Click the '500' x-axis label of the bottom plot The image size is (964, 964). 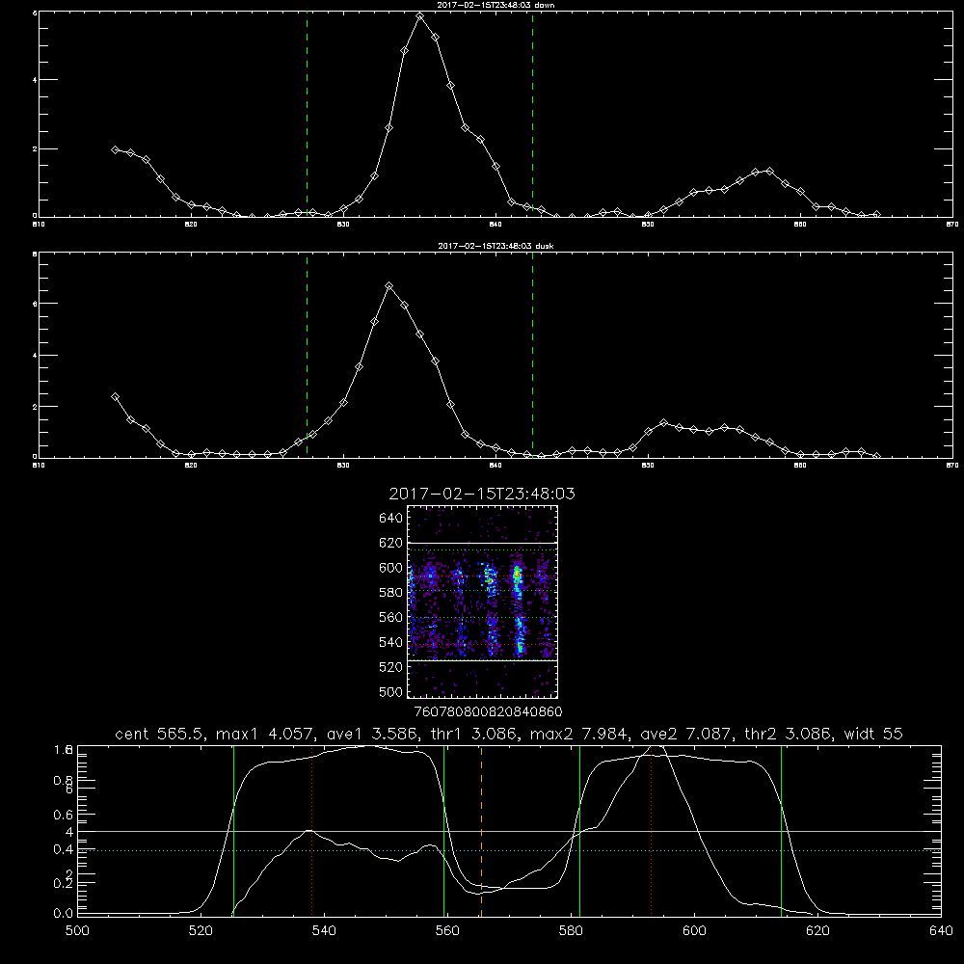pos(77,931)
